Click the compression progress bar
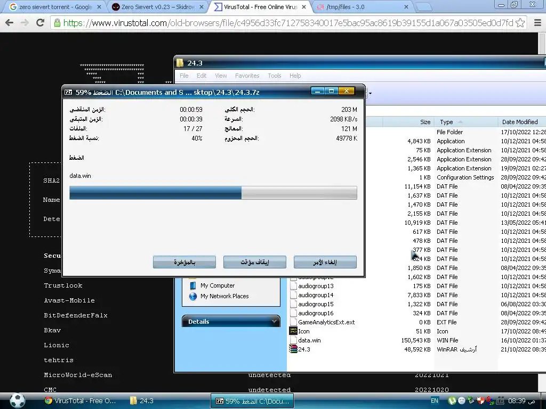 pyautogui.click(x=213, y=193)
